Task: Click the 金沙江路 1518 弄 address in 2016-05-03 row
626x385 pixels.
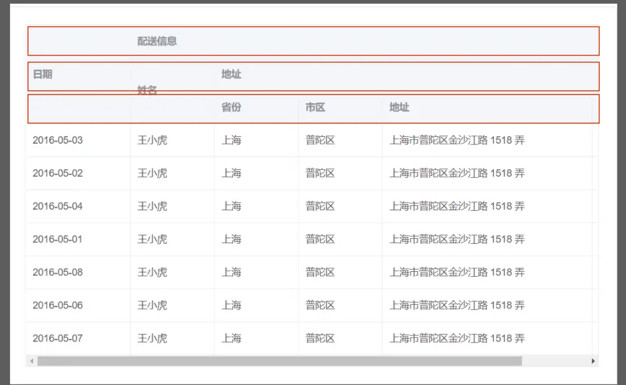Action: coord(457,141)
